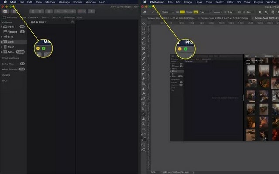Select the Line shape tool in toolbar
279x174 pixels.
pyautogui.click(x=143, y=114)
